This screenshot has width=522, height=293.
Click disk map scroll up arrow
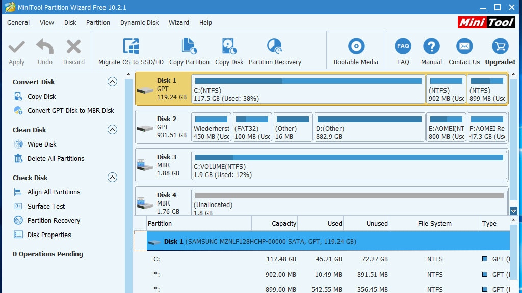pos(513,74)
